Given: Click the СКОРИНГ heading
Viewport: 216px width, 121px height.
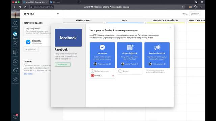Looking at the screenshot, I should tap(28, 62).
